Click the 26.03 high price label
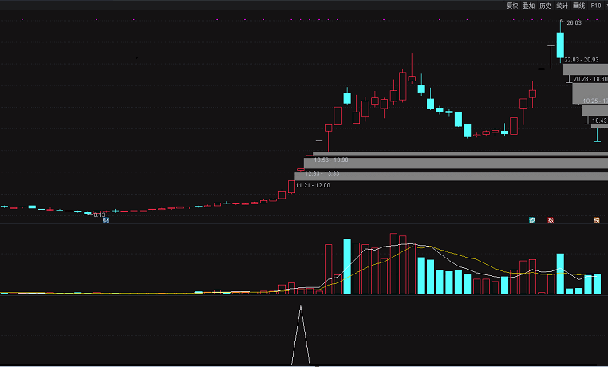The image size is (608, 367). (x=574, y=23)
